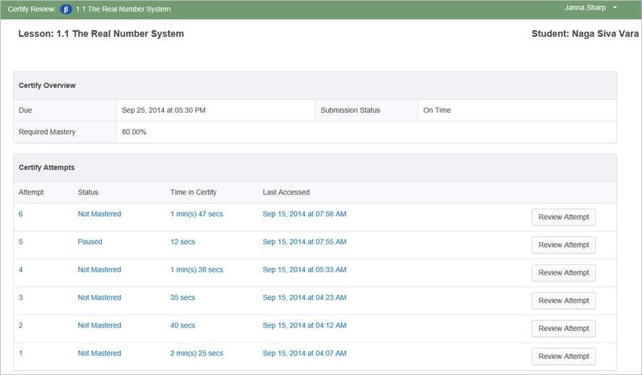The image size is (642, 375).
Task: Click Review Attempt for attempt 6
Action: tap(564, 217)
